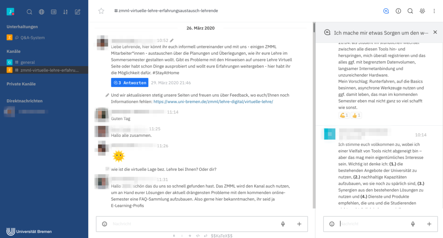Image resolution: width=443 pixels, height=238 pixels.
Task: Open the Q&A-System conversation
Action: 33,37
